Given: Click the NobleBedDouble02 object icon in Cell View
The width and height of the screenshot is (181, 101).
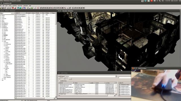Looking at the screenshot, I should (120, 85).
